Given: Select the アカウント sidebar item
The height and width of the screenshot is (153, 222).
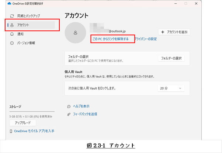Looking at the screenshot, I should click(31, 25).
